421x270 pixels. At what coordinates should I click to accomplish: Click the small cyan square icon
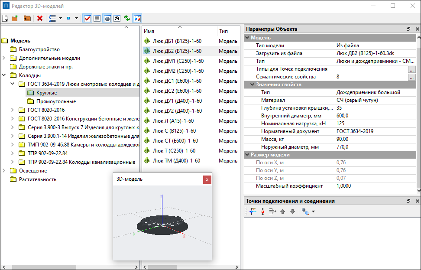pos(68,18)
